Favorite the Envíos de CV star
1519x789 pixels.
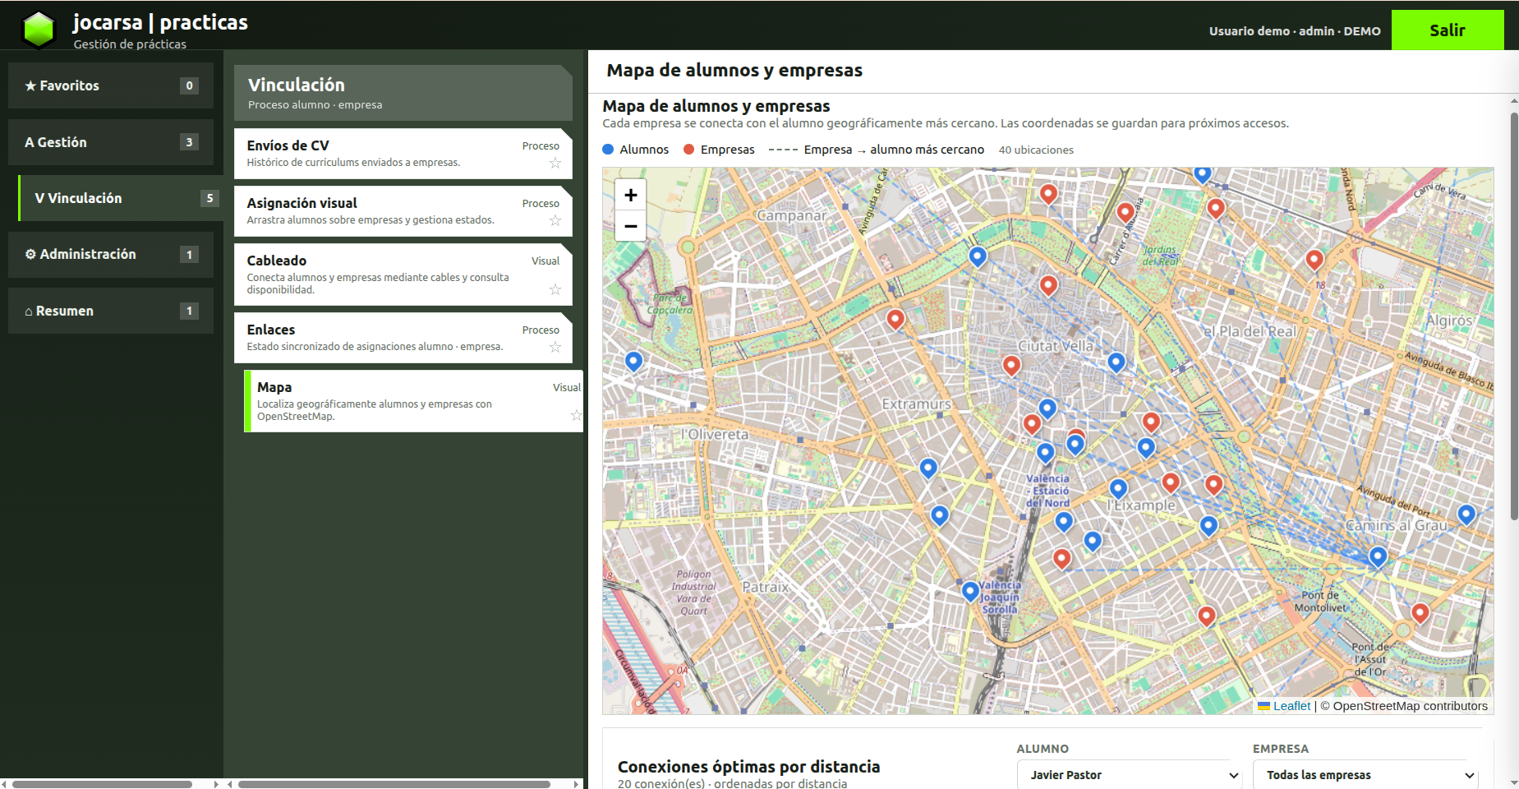[x=555, y=163]
